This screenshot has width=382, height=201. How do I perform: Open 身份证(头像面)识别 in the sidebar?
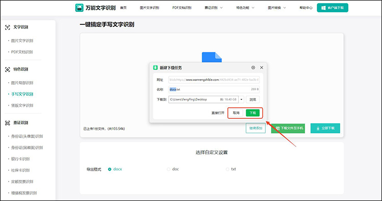click(x=27, y=136)
